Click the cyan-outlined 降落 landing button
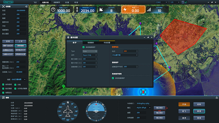219x123 pixels. [199, 111]
